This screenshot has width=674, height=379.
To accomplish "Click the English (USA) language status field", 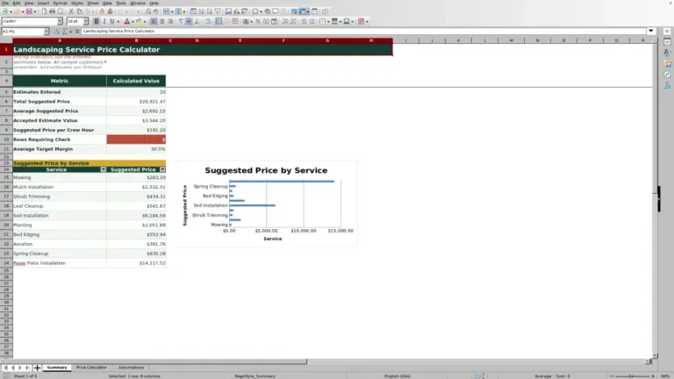I will [398, 376].
